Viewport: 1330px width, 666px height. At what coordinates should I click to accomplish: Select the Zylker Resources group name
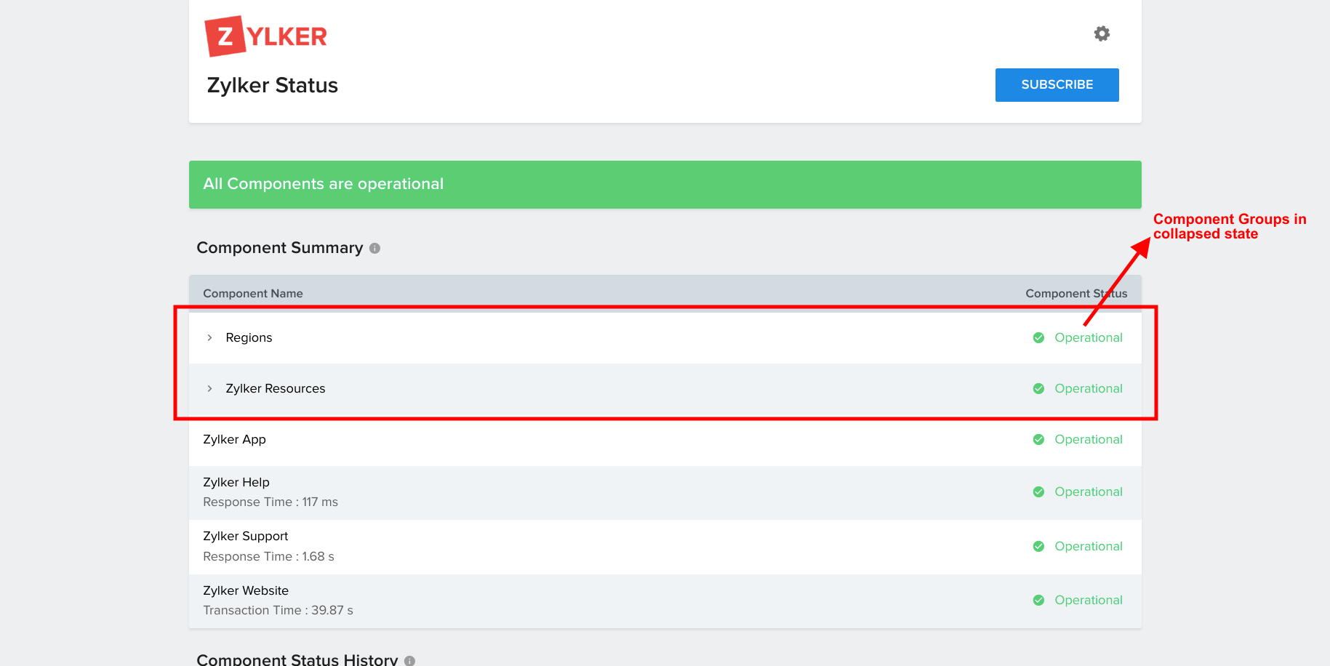[x=276, y=388]
